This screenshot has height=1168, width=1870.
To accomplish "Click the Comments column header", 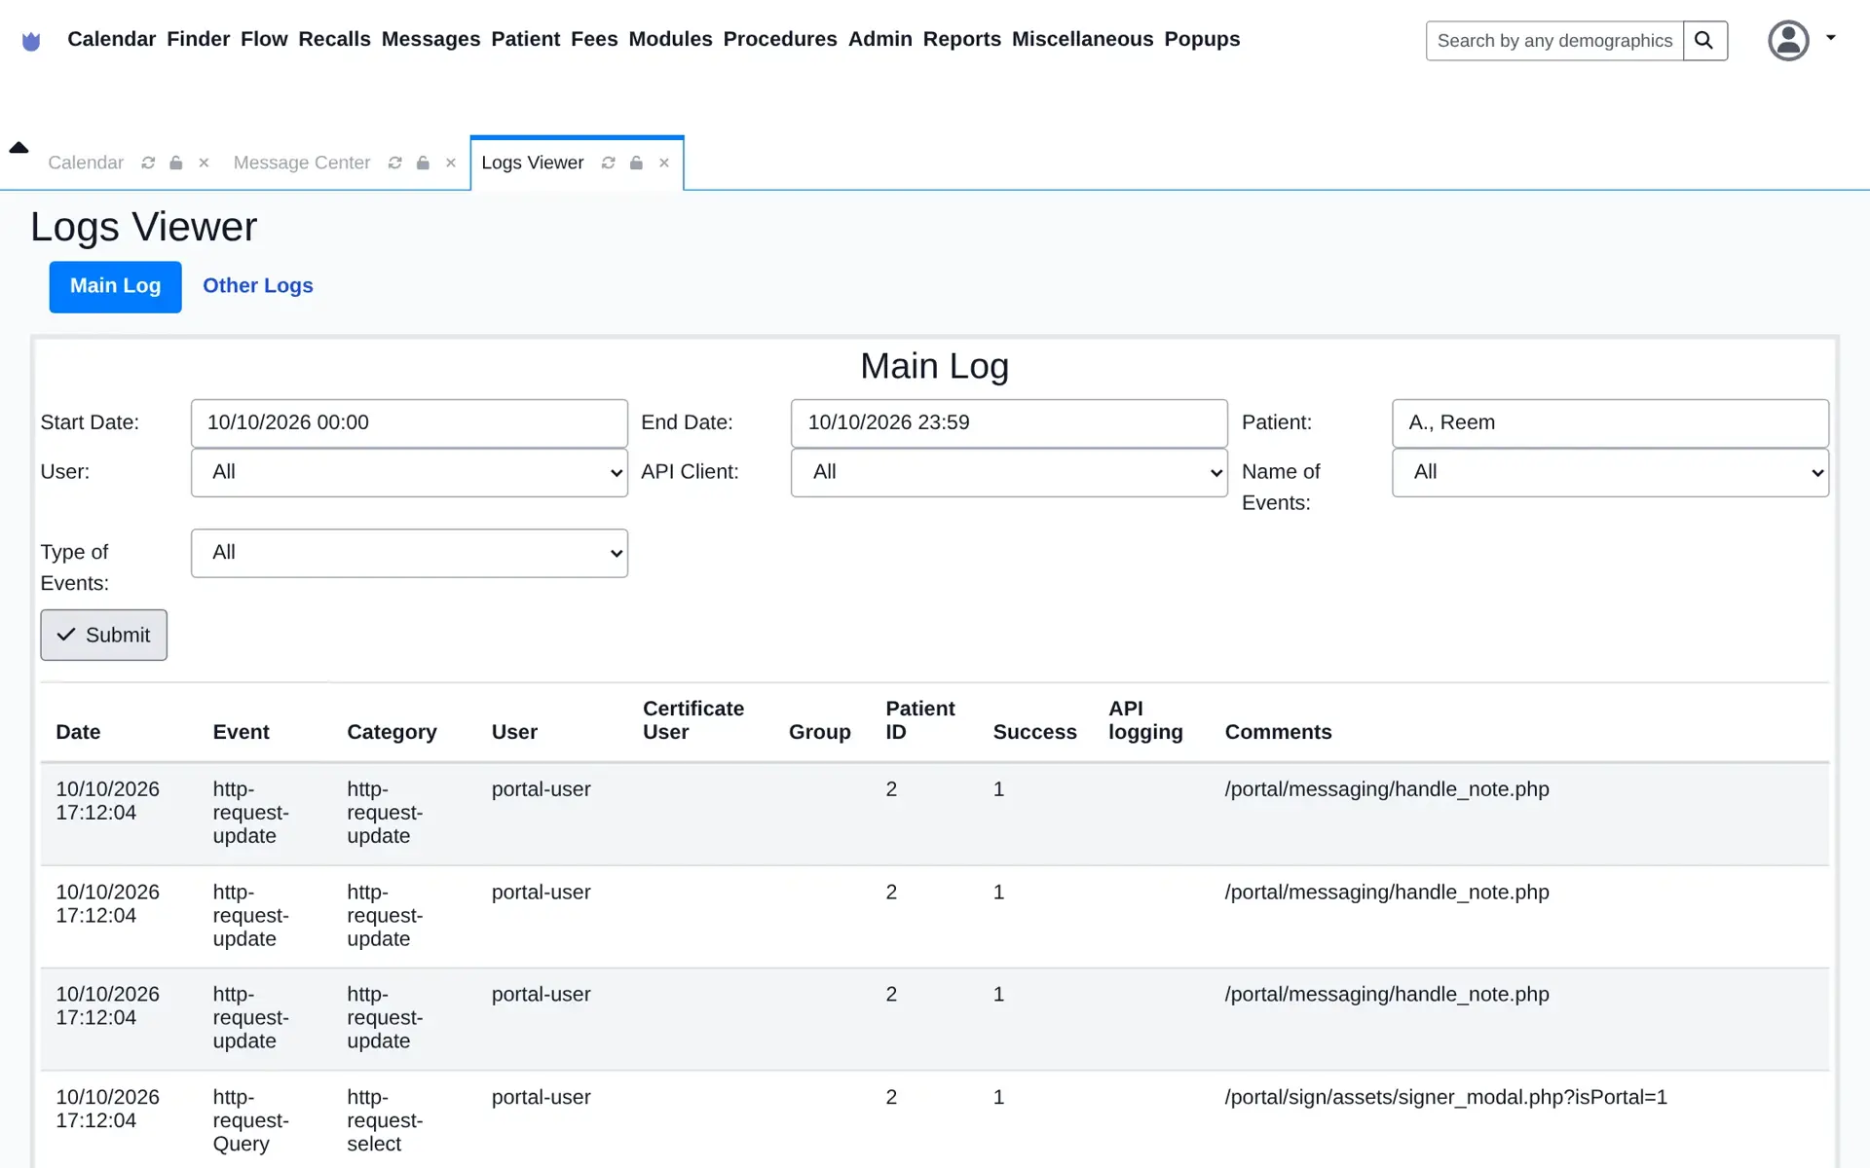I will coord(1278,732).
